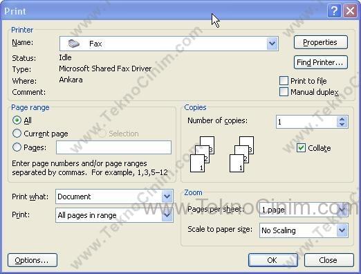Click the 'Comment:' label
This screenshot has width=361, height=274.
click(29, 92)
